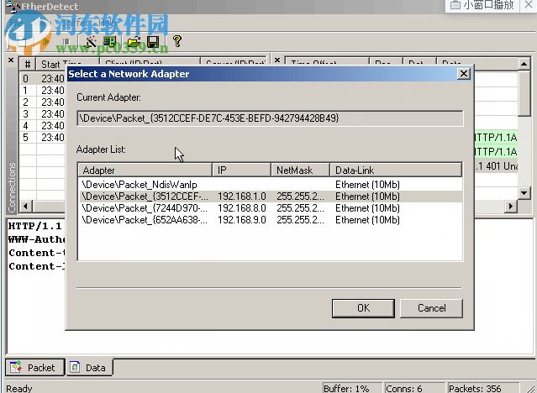Sort by the Adapter column header

(x=145, y=170)
